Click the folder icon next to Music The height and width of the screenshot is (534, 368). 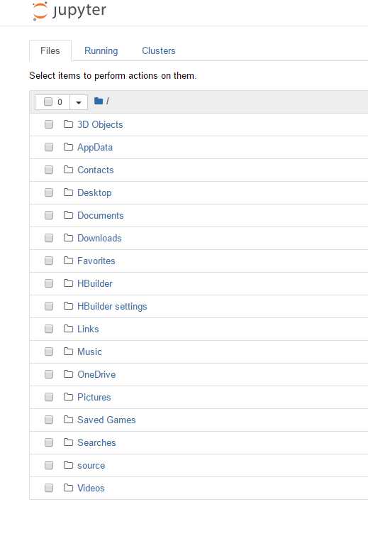68,351
